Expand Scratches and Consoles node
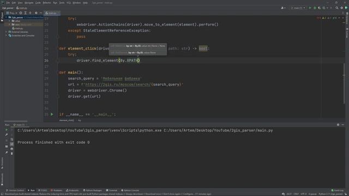Viewport: 349px width, 196px height. coord(7,35)
